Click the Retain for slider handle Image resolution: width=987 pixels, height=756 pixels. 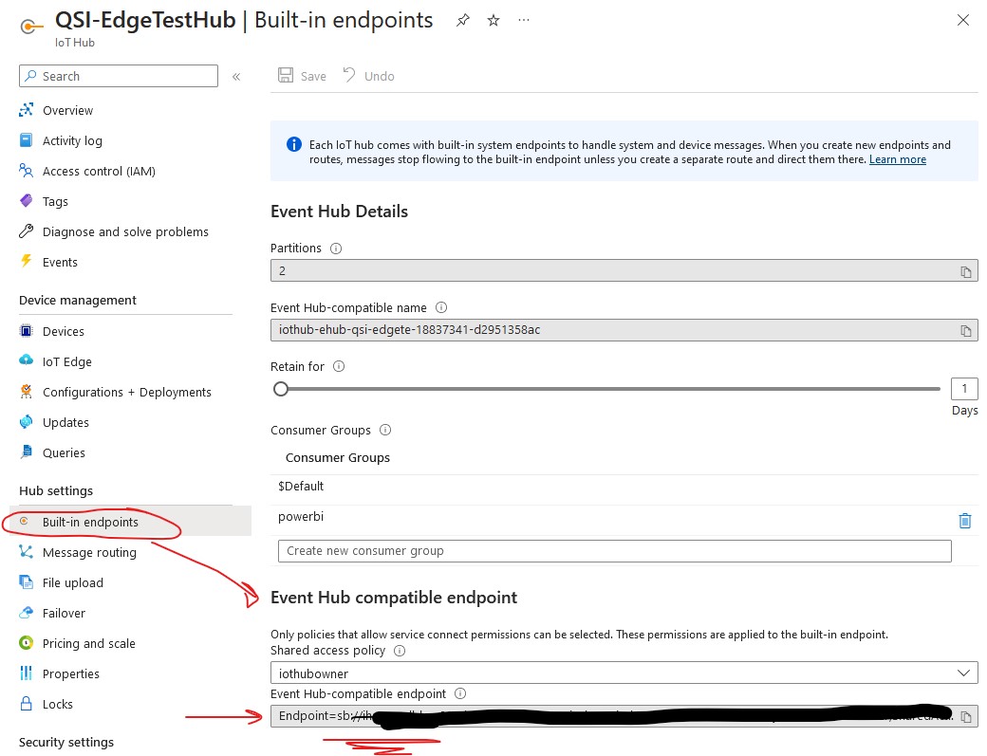281,389
